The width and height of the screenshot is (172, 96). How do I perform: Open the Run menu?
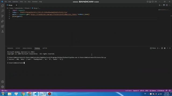29,2
